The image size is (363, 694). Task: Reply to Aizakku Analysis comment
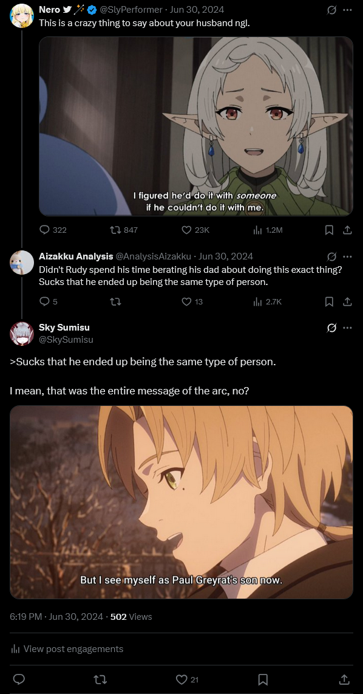tap(49, 301)
